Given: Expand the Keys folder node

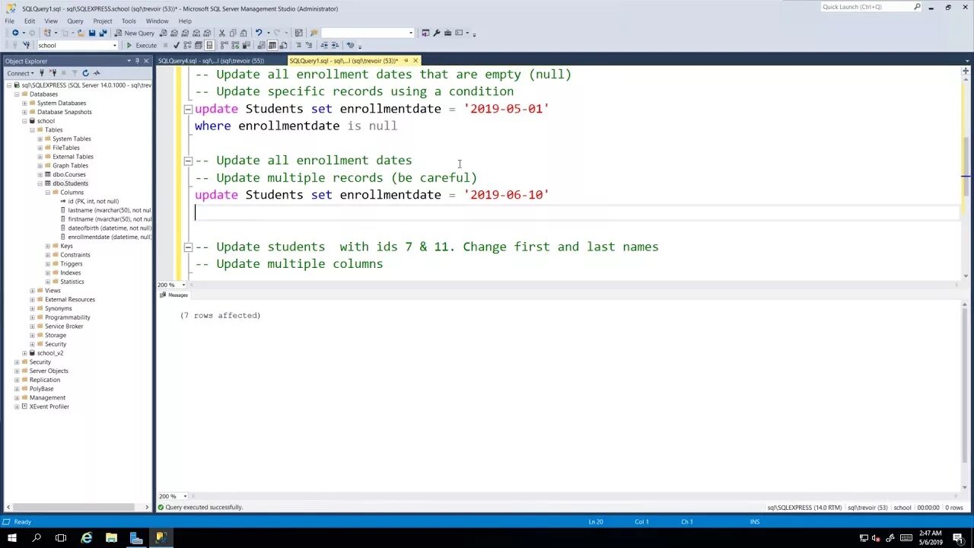Looking at the screenshot, I should tap(48, 246).
